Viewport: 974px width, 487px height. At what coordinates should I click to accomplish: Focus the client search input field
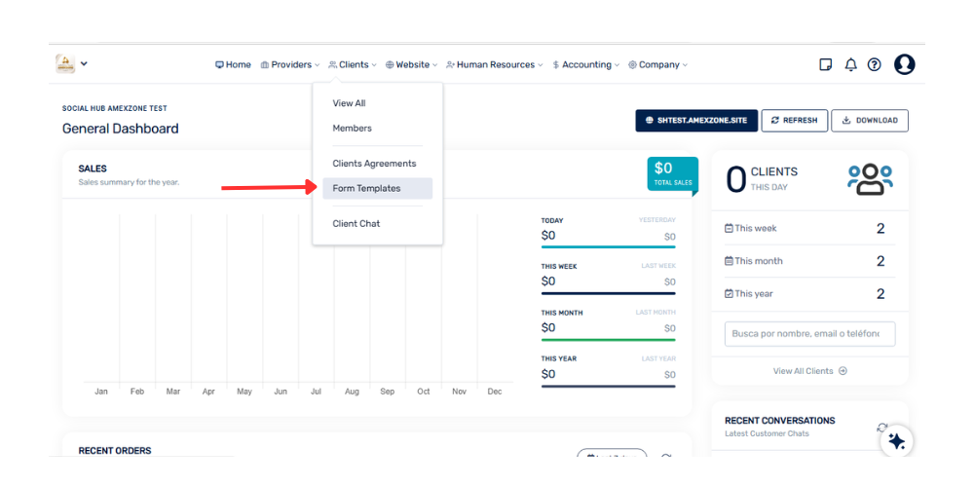pos(810,333)
